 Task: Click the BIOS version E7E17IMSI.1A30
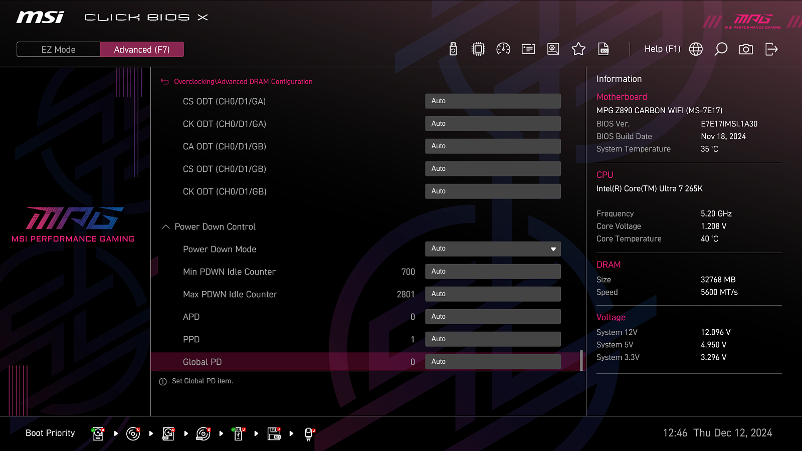[x=729, y=124]
